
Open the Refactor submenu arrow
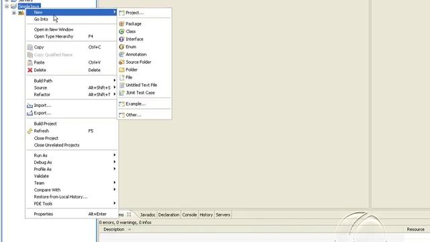(115, 94)
